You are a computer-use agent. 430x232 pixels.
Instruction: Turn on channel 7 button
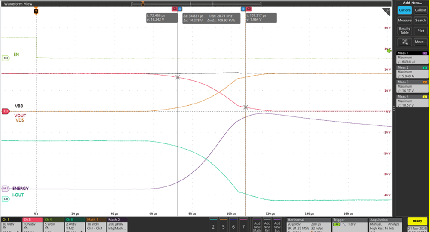[x=243, y=224]
